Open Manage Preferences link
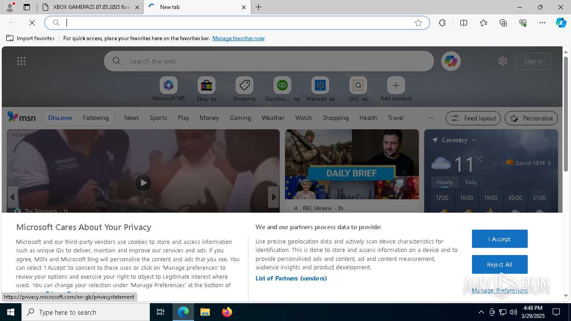571x321 pixels. (500, 290)
